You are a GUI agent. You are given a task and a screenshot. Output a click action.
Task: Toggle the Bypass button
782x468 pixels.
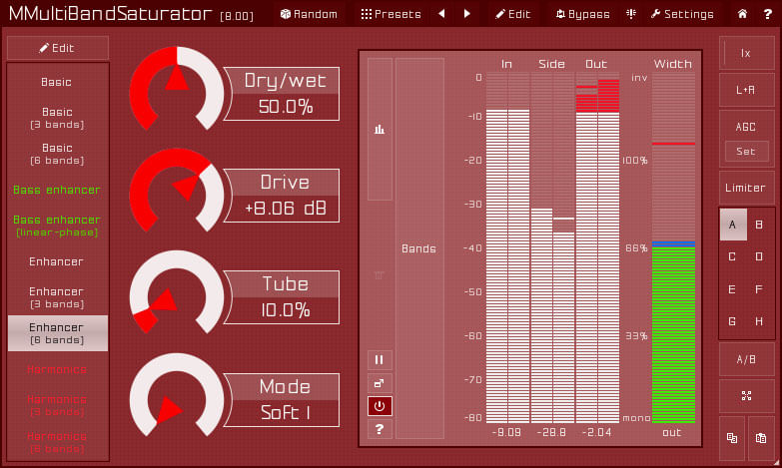point(582,14)
